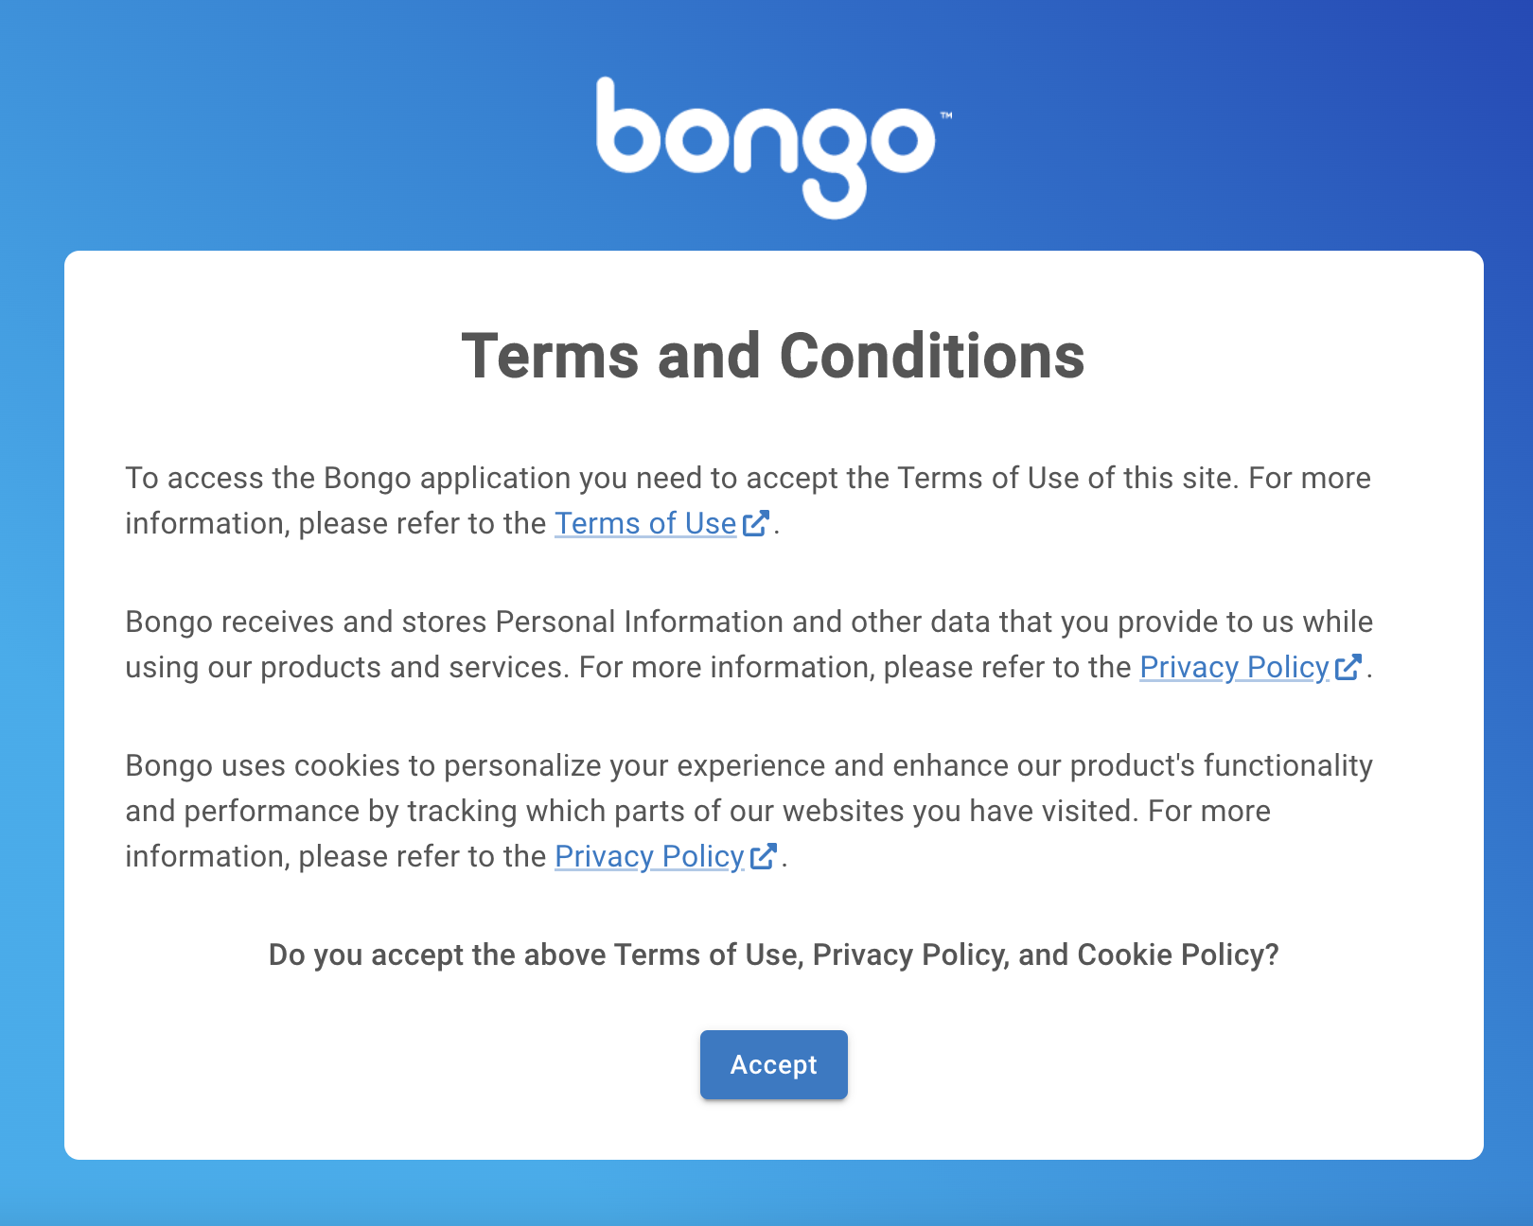Click external-link icon next to Terms of Use

755,523
